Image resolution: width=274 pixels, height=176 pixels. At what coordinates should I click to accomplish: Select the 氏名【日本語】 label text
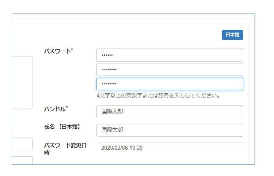[x=62, y=127]
